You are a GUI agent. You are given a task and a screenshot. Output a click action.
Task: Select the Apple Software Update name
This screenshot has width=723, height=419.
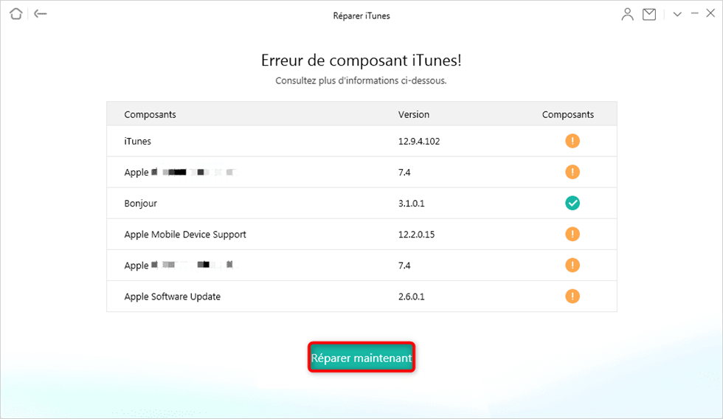(x=172, y=297)
